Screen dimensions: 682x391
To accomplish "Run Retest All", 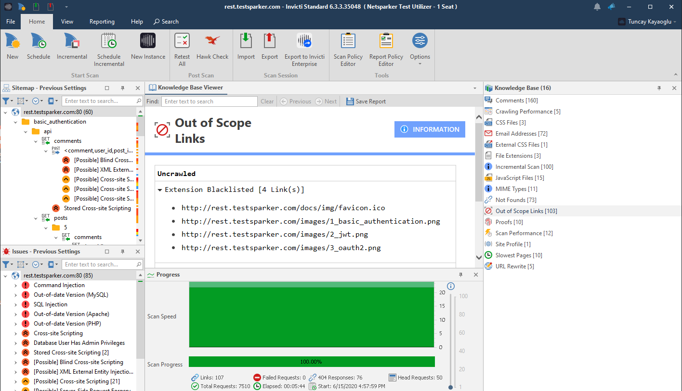I will 182,50.
